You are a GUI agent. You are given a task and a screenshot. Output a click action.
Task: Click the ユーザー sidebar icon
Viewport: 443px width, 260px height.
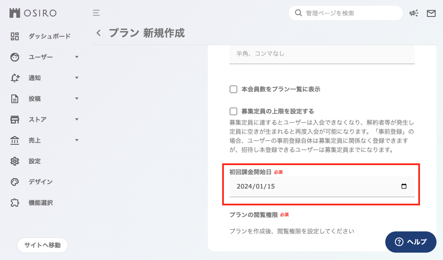[x=15, y=57]
